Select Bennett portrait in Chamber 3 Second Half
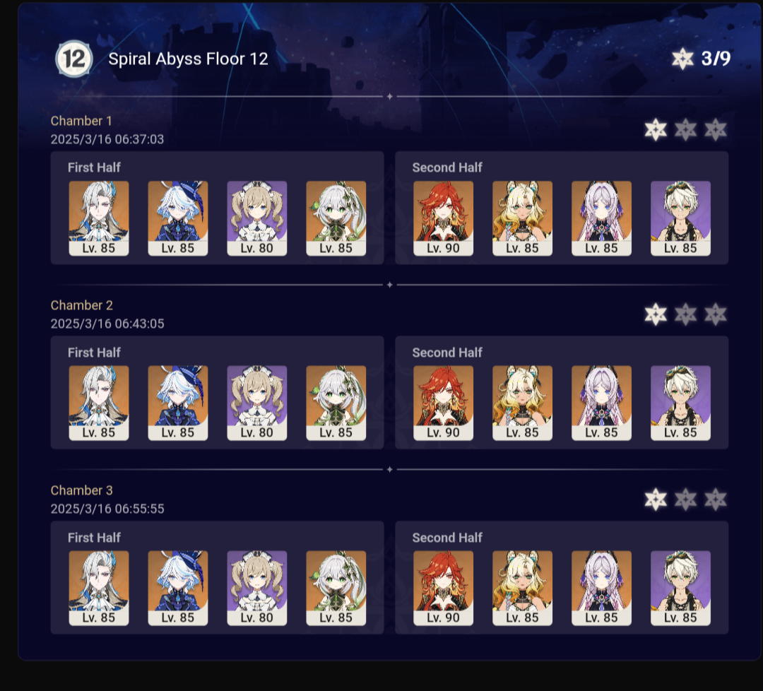This screenshot has width=763, height=691. point(680,588)
